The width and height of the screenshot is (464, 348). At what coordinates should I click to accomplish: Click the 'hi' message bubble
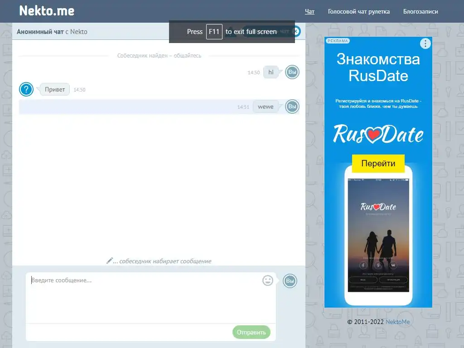(x=271, y=72)
